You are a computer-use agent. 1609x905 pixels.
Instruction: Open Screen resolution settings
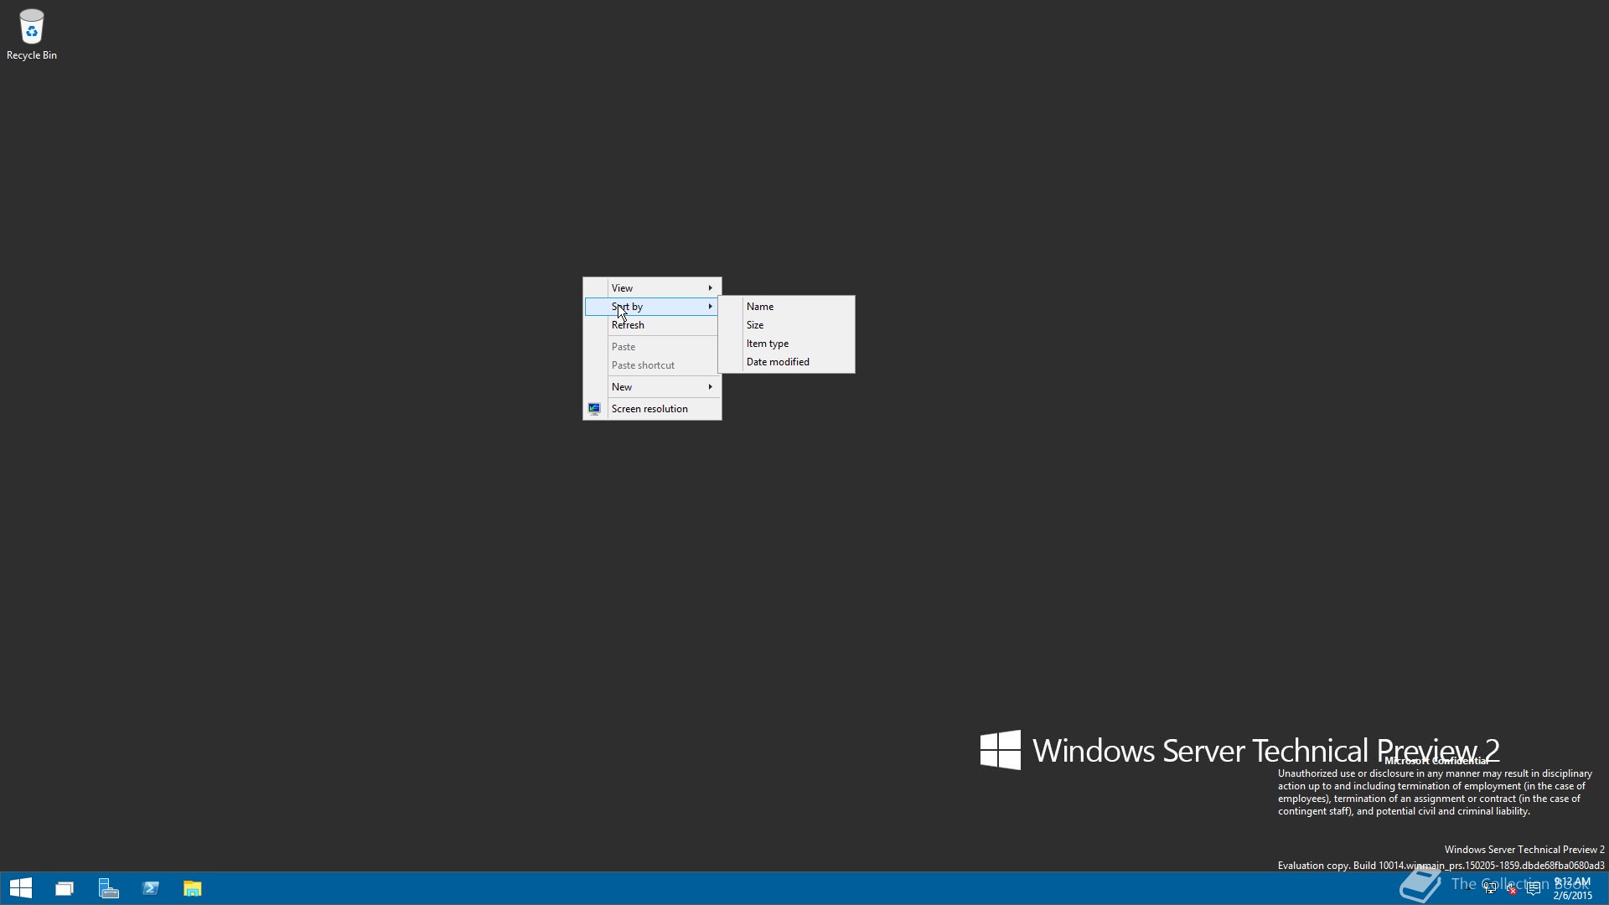coord(649,408)
